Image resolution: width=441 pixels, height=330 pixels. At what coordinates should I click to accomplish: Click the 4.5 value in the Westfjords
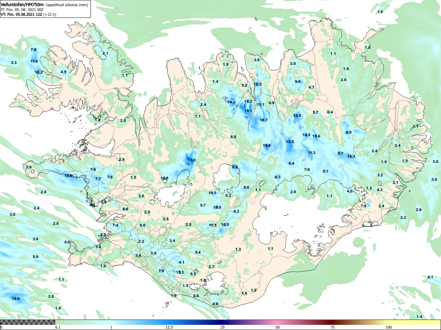tap(63, 72)
